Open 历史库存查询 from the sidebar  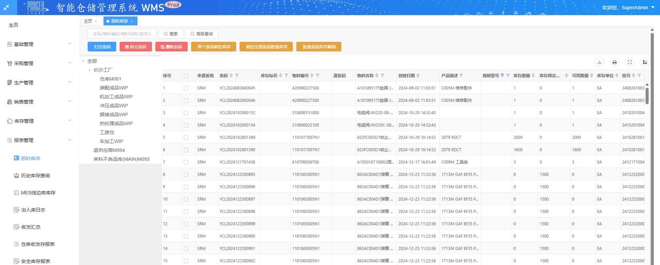point(35,175)
